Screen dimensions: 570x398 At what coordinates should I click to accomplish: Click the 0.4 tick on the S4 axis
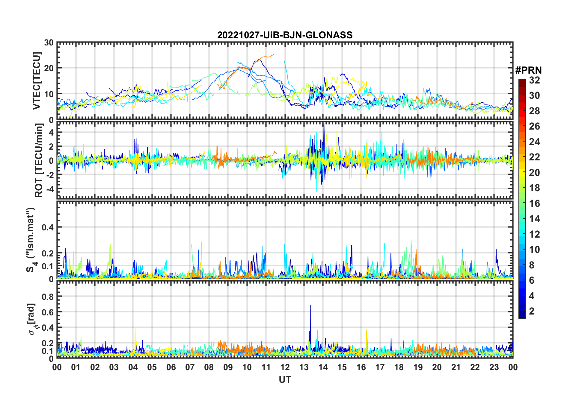tap(48, 227)
